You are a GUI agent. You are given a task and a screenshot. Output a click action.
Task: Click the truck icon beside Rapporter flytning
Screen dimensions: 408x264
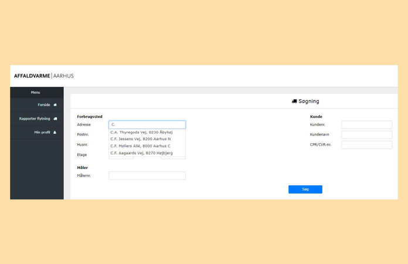(55, 119)
